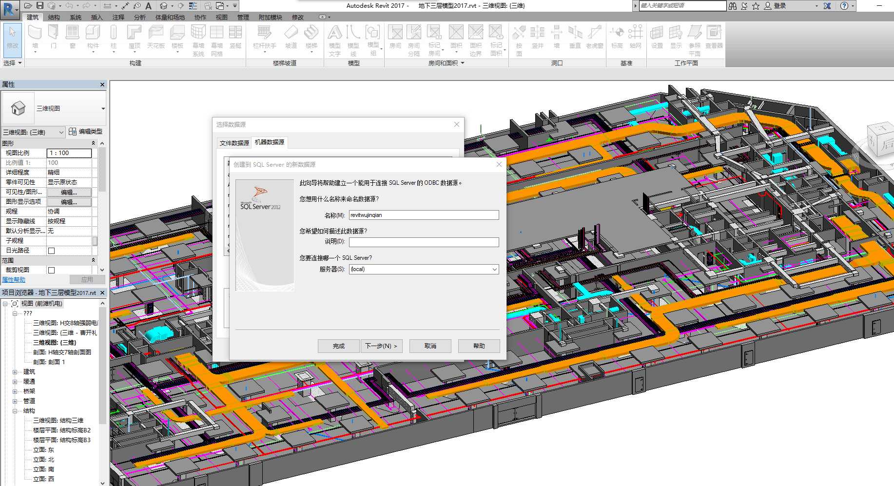Click the Default 3D view house icon
The width and height of the screenshot is (894, 486).
click(x=163, y=6)
